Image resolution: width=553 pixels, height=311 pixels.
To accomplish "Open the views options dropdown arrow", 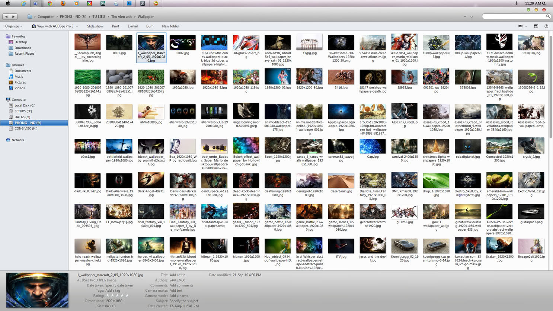I will 526,26.
